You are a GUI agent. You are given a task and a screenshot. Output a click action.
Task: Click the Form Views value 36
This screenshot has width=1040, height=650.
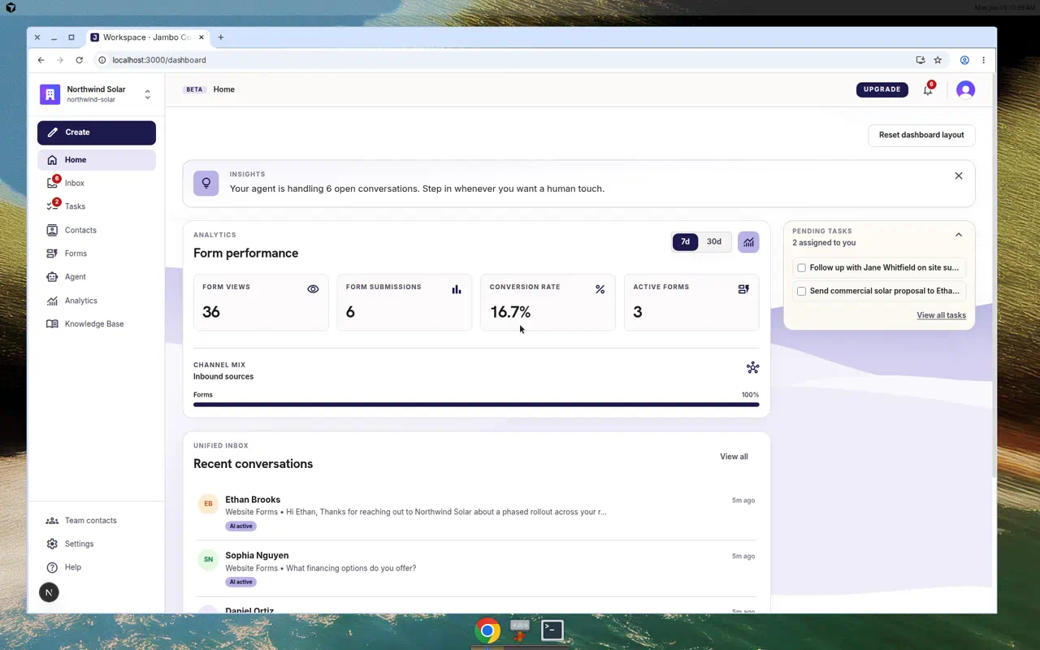(211, 312)
